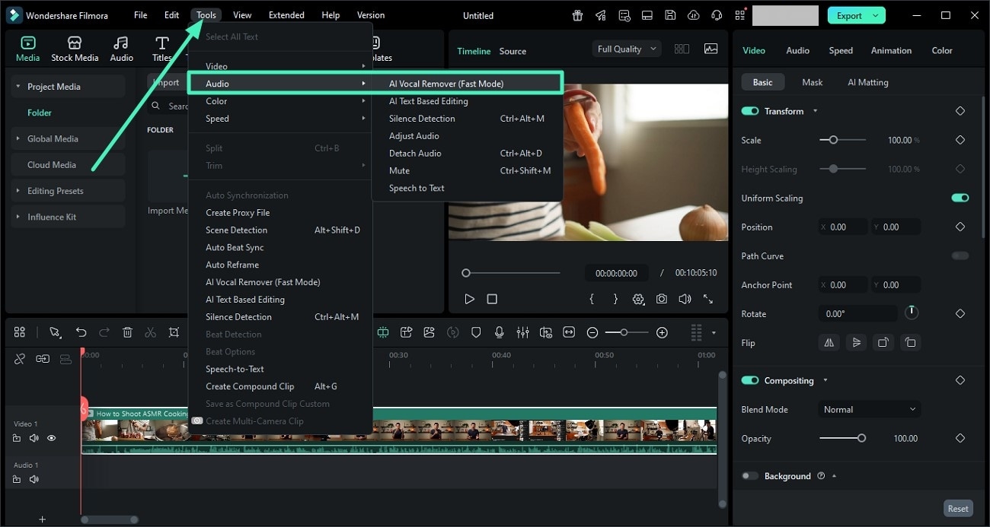
Task: Click the Split scissors icon
Action: [150, 332]
